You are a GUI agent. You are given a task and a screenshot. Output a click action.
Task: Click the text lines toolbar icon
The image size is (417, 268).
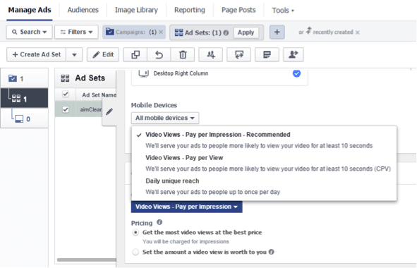tap(267, 54)
